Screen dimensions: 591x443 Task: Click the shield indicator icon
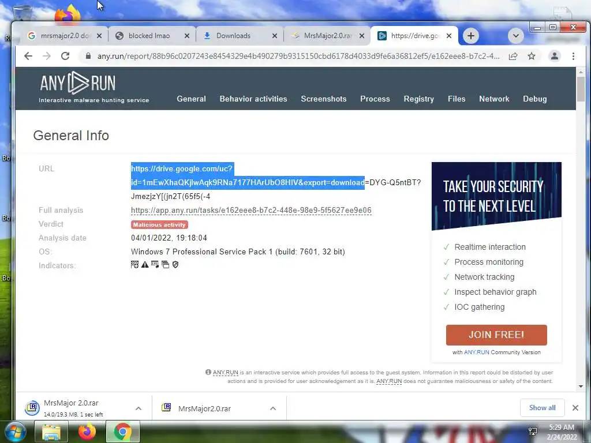175,265
